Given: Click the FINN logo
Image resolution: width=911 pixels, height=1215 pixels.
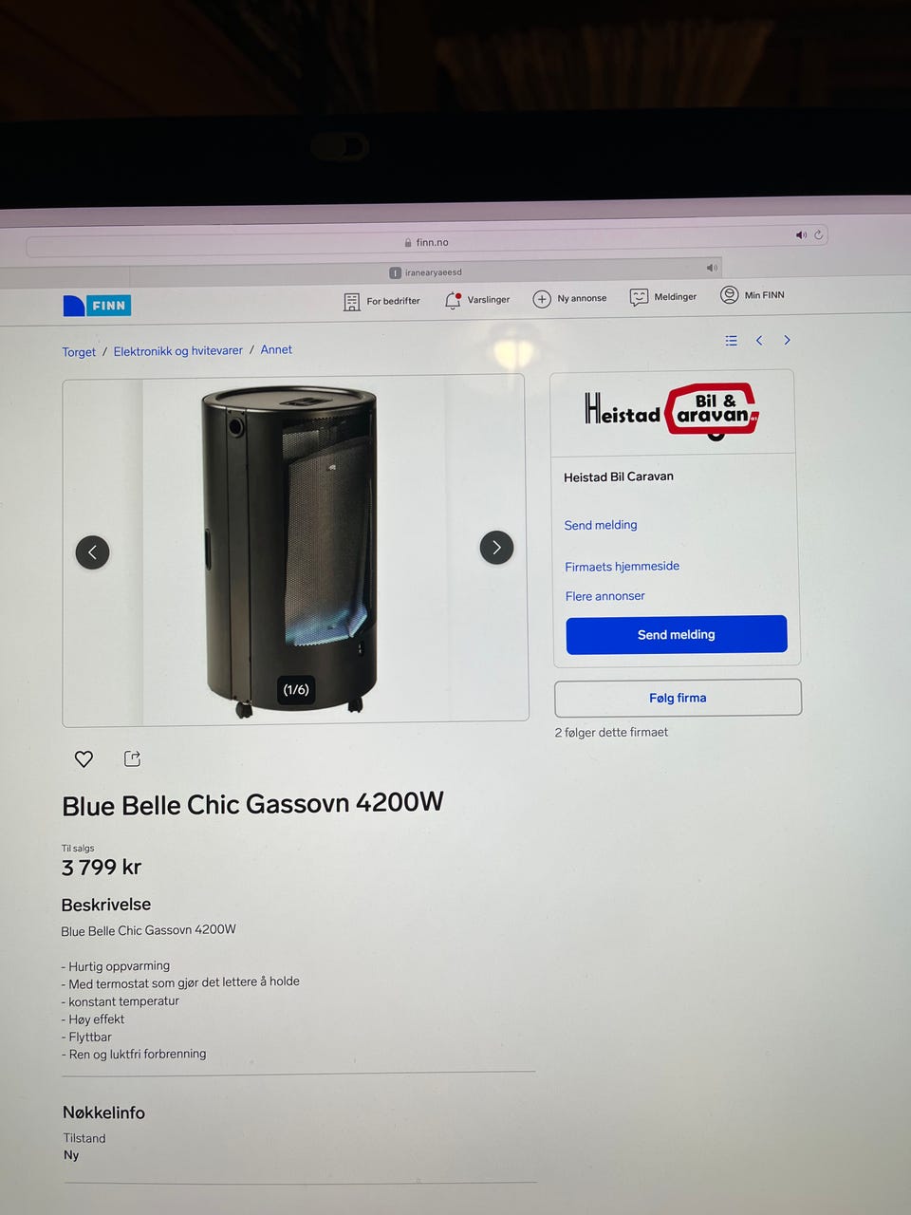Looking at the screenshot, I should (97, 305).
